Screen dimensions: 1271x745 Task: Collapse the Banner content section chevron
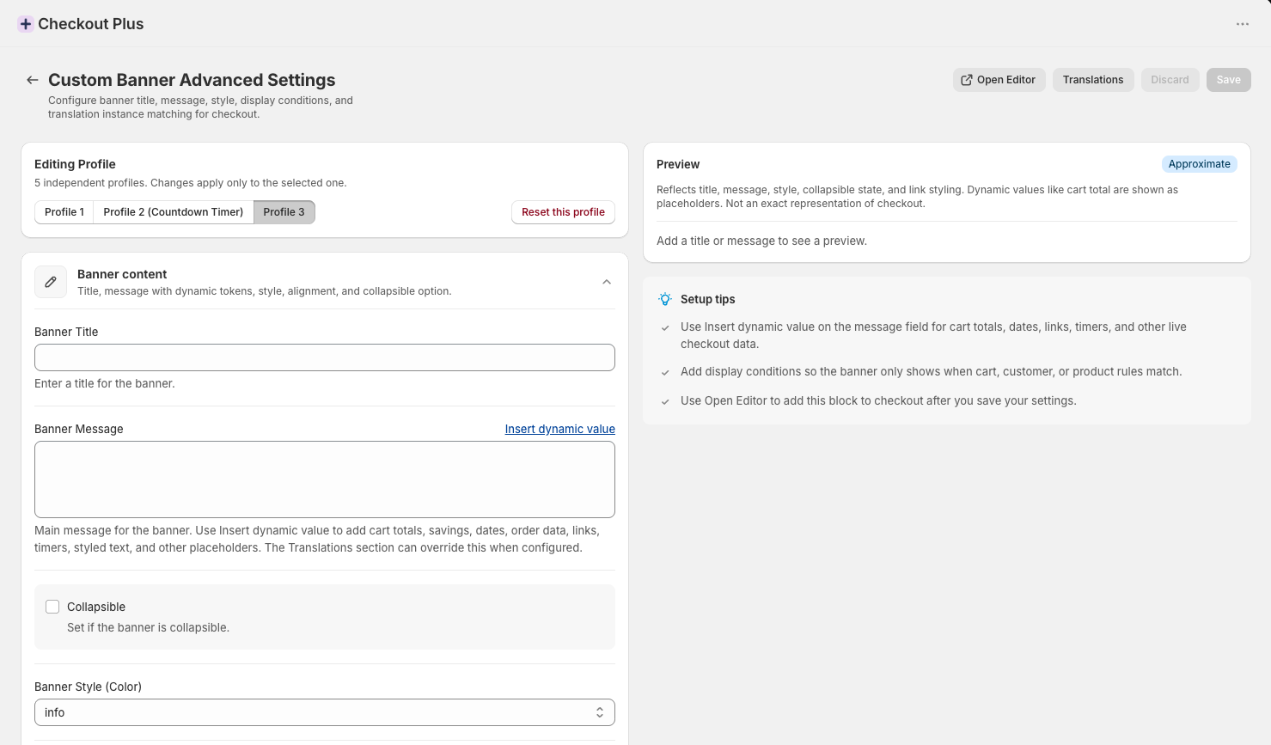607,282
